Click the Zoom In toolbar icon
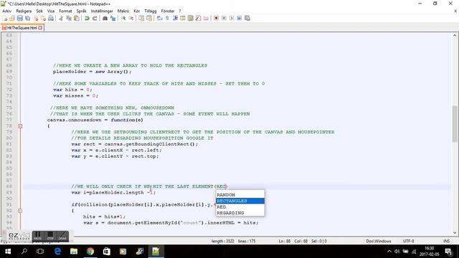This screenshot has height=258, width=459. tap(123, 18)
